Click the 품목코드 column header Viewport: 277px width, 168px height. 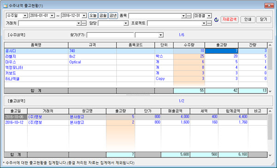pos(135,45)
